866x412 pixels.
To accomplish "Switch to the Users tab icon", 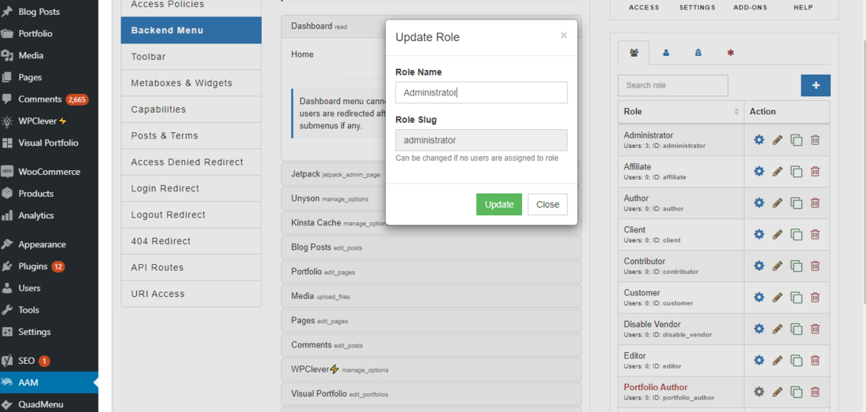I will click(x=666, y=54).
